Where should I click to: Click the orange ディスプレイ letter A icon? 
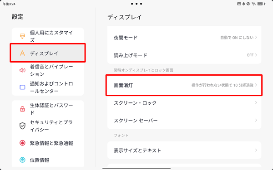click(22, 53)
